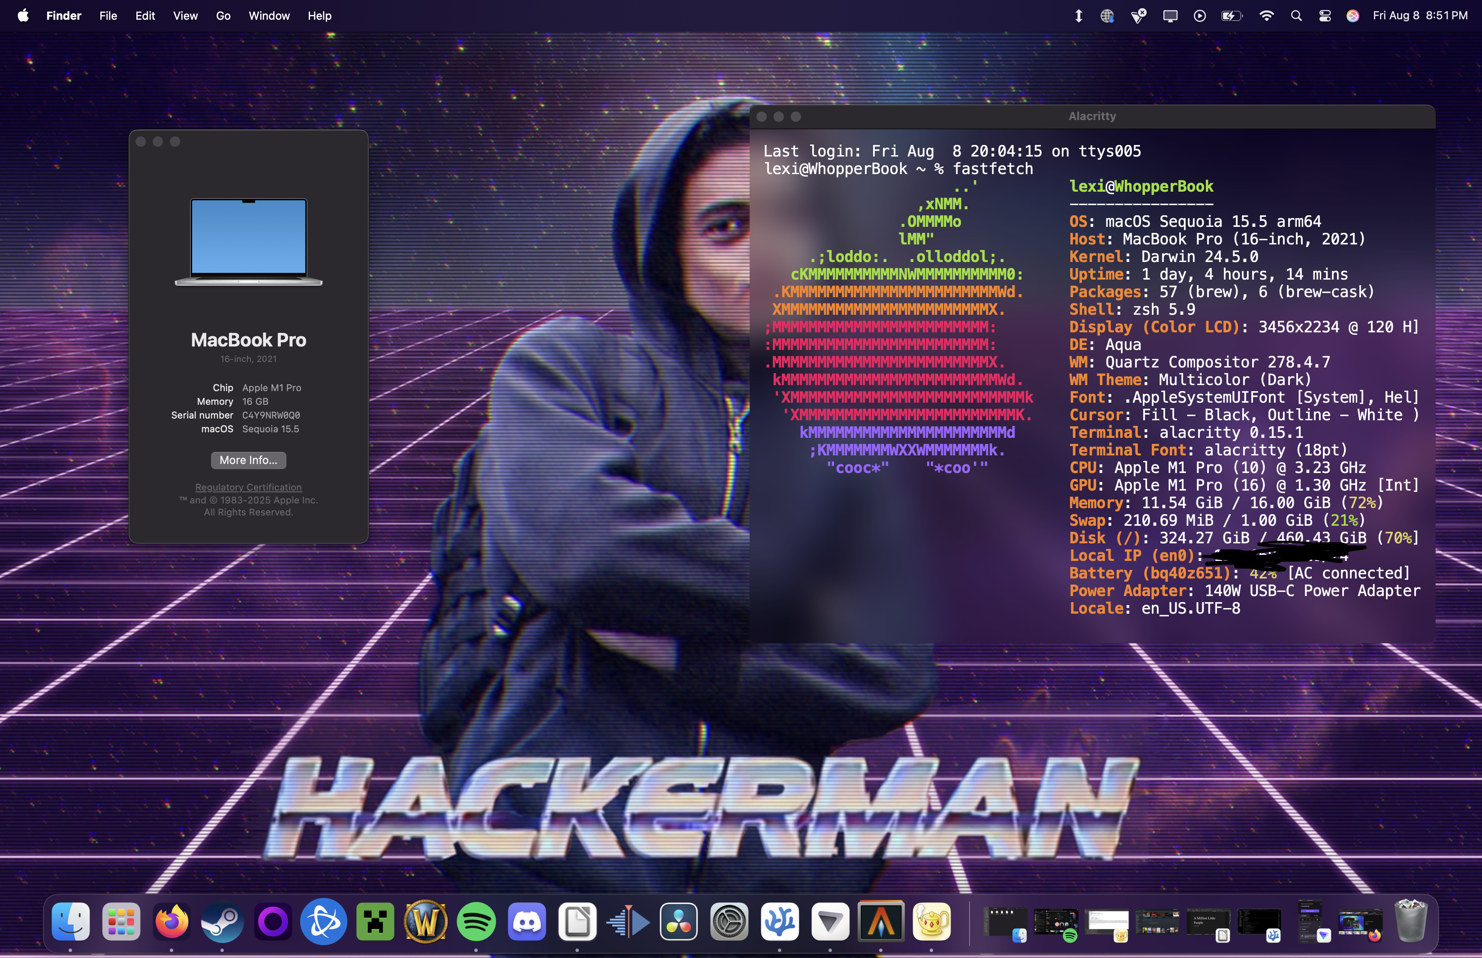Open the VPN disconnected status icon
Screen dimensions: 1482x958
click(x=1138, y=15)
